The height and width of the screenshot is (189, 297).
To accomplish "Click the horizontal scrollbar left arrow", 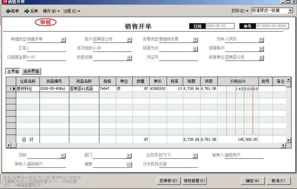I will 9,145.
